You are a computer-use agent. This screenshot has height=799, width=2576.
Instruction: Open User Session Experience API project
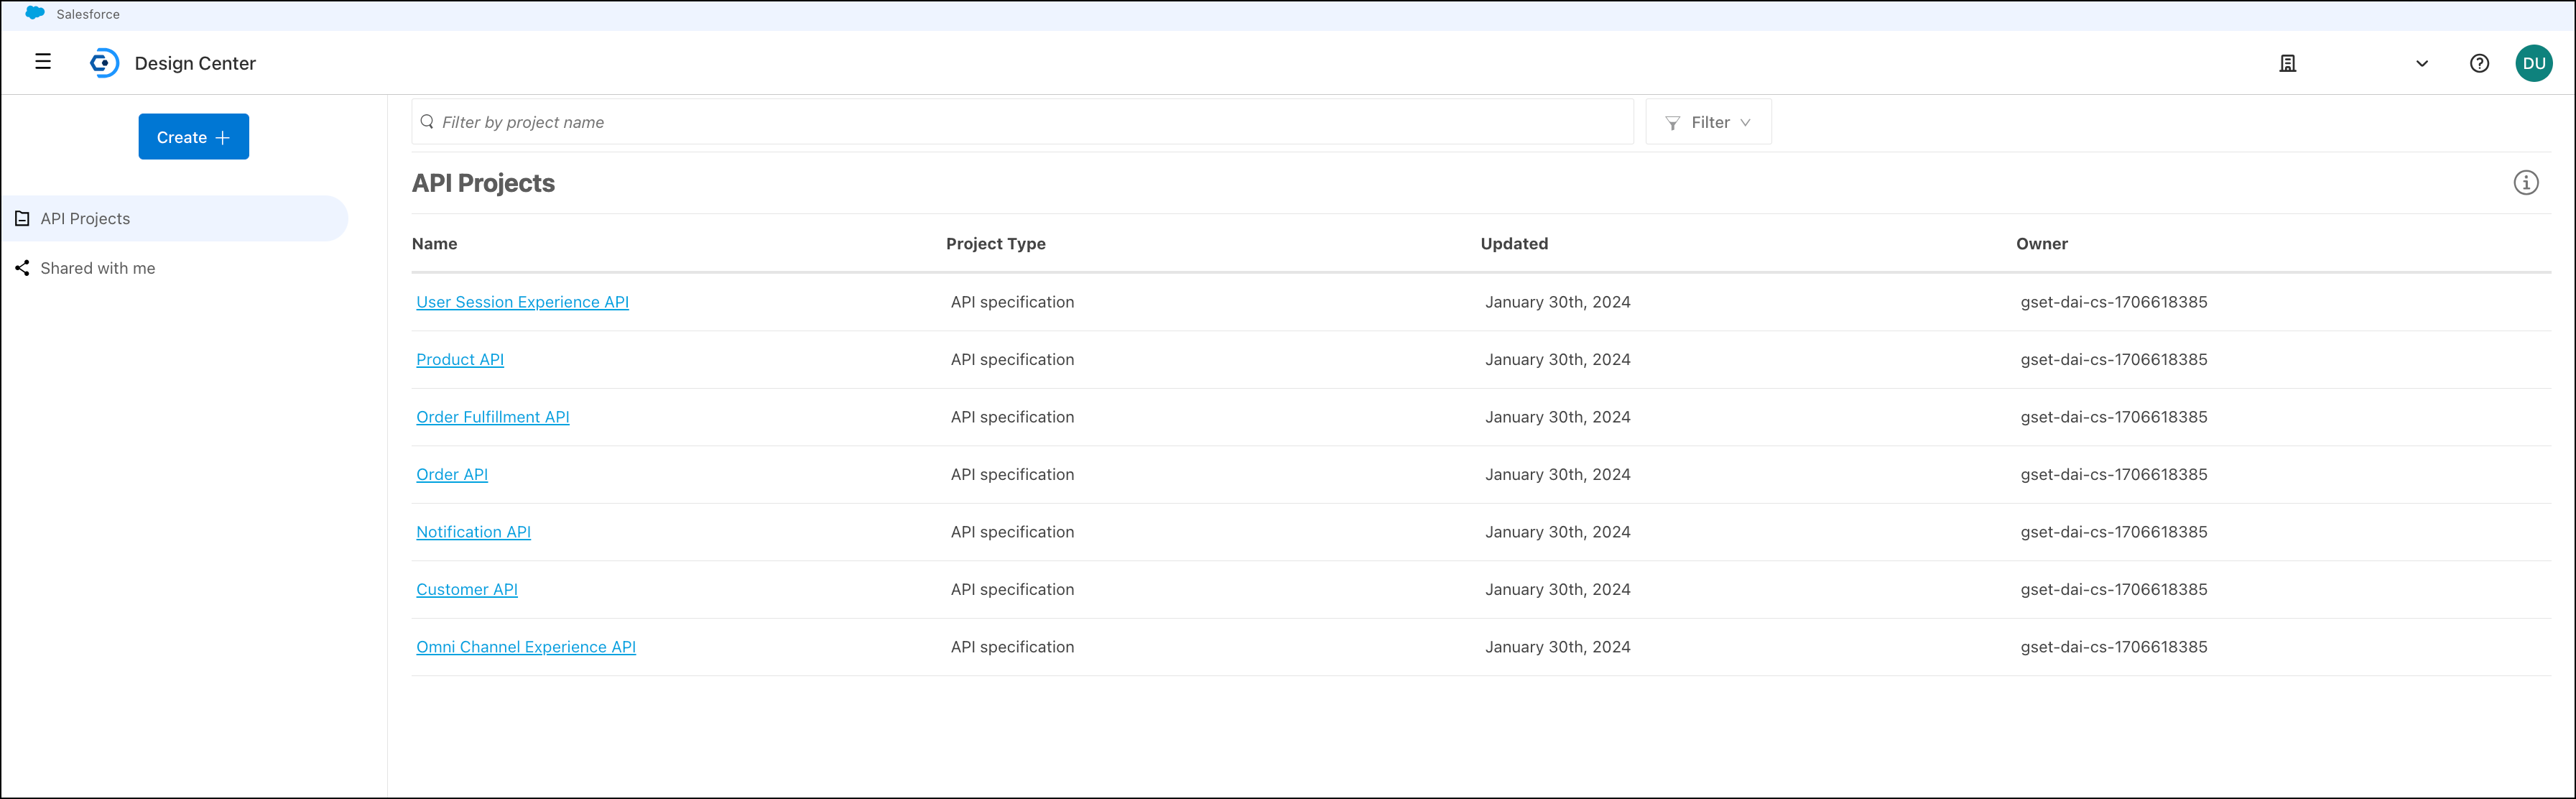522,302
